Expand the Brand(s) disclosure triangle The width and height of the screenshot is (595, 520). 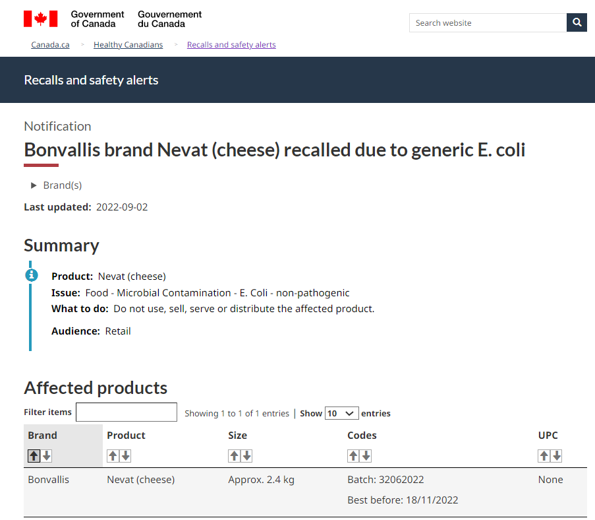coord(34,185)
